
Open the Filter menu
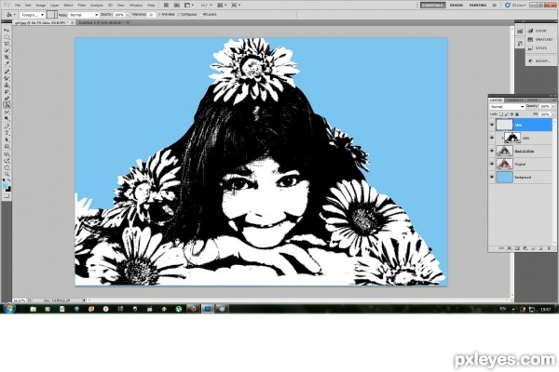tap(82, 6)
